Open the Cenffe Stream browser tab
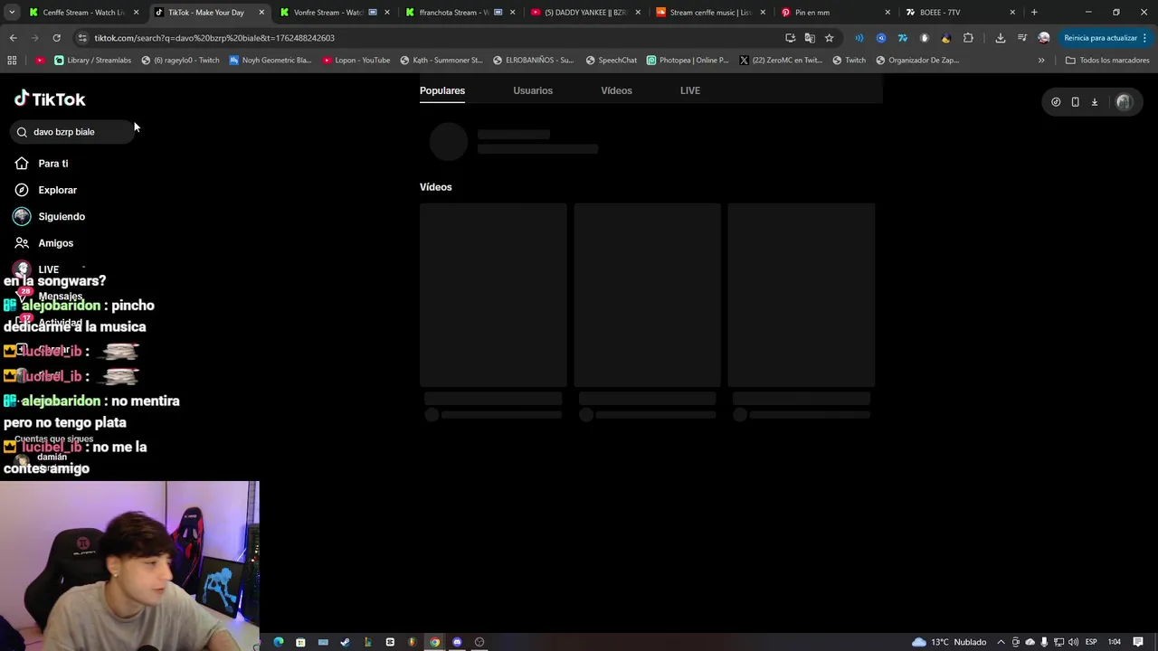This screenshot has width=1158, height=651. point(81,13)
